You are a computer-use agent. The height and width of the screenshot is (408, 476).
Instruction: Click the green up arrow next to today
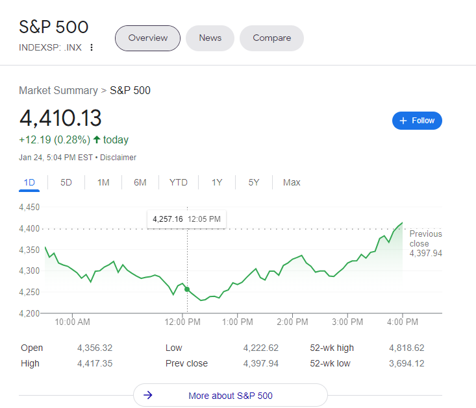point(97,139)
